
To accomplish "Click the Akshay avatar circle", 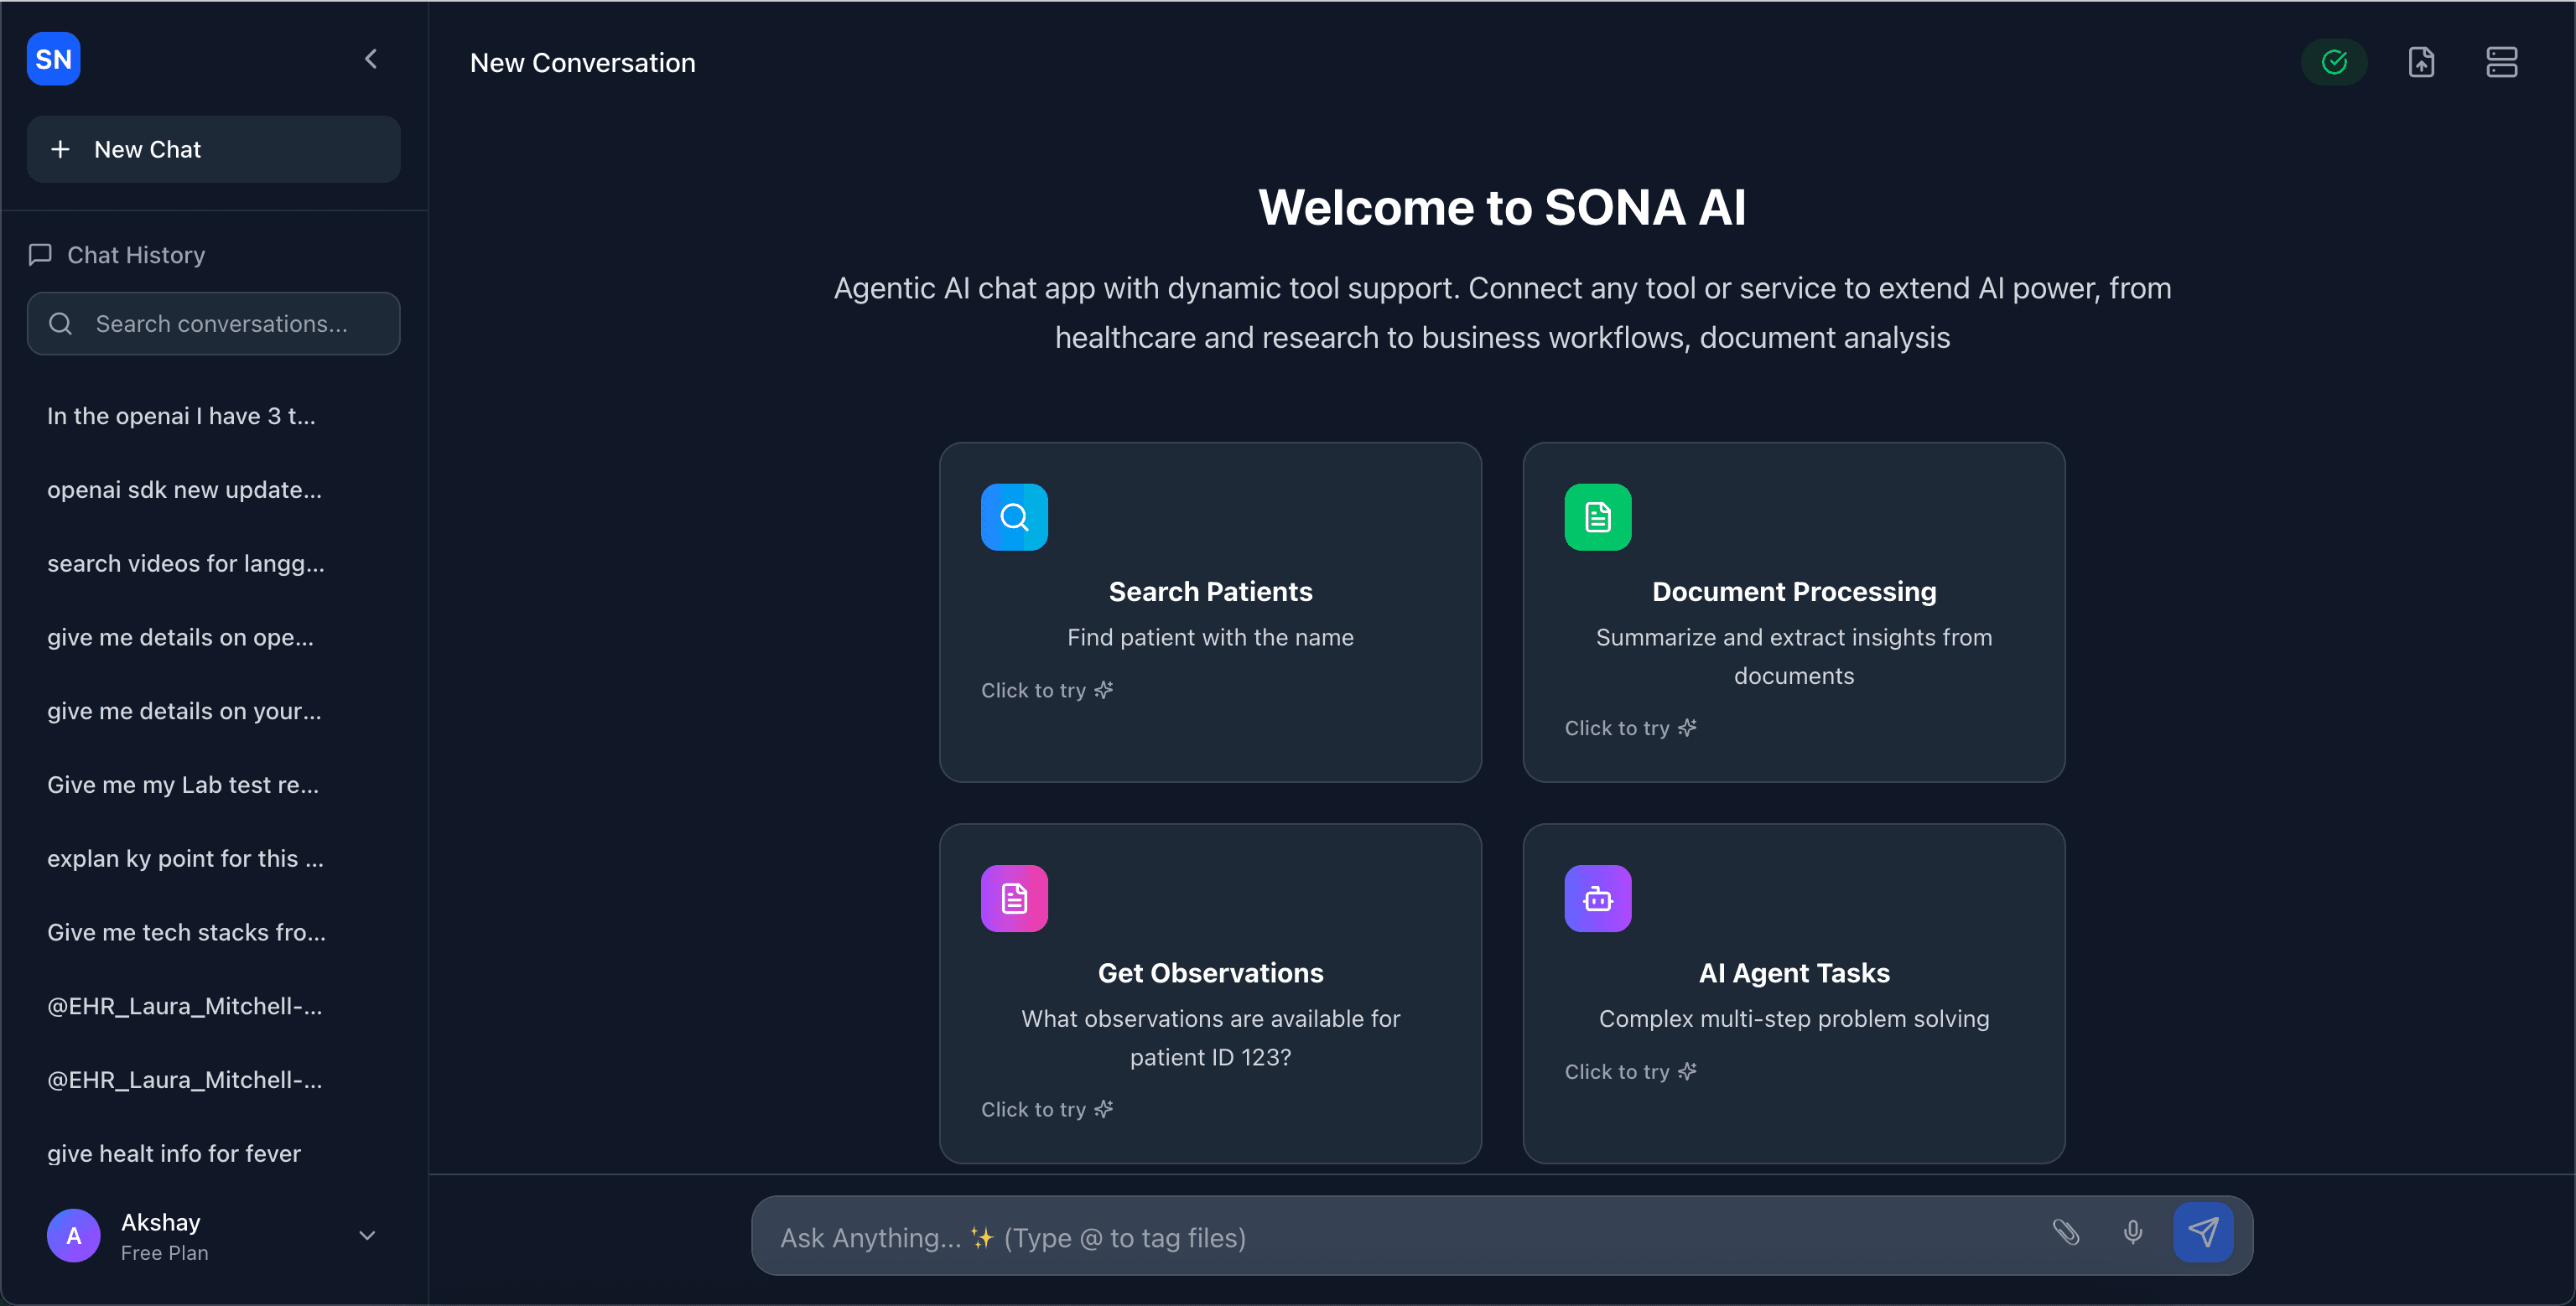I will coord(73,1236).
